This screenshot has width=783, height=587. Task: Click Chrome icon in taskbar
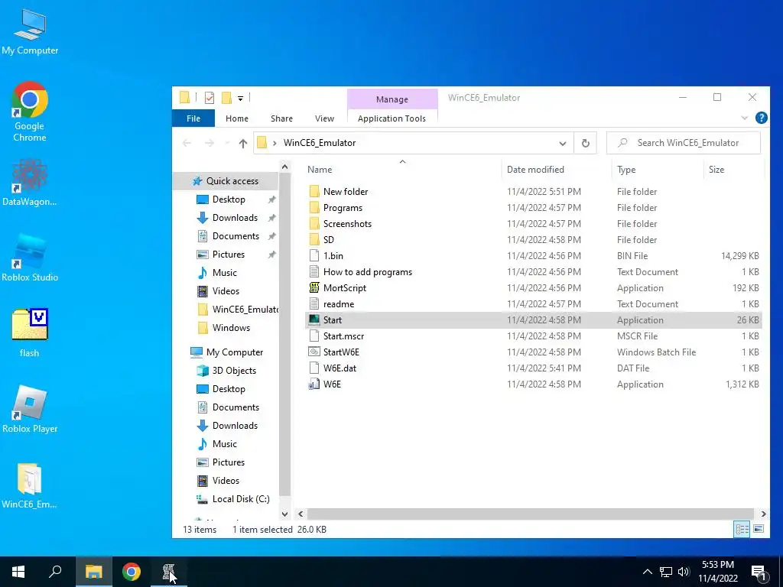pyautogui.click(x=132, y=572)
